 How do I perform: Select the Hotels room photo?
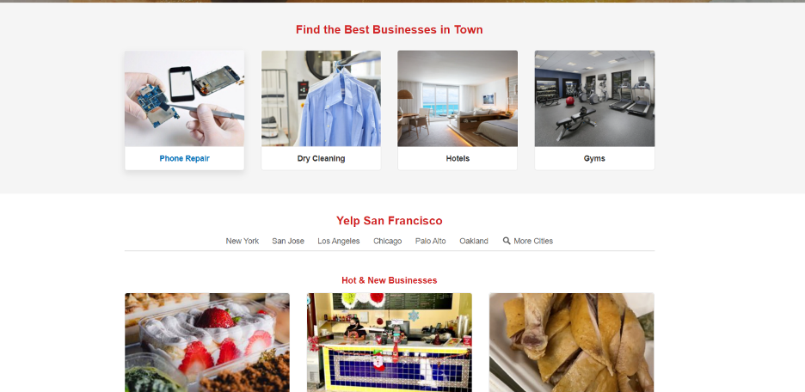click(x=458, y=99)
